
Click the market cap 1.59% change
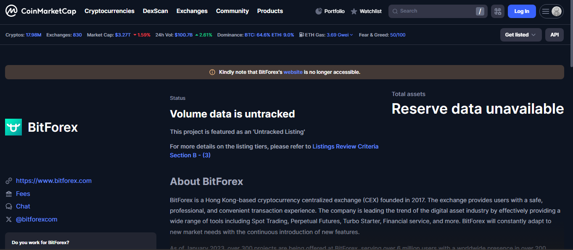(142, 35)
